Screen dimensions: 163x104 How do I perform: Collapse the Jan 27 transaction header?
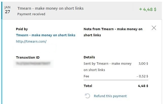[x=82, y=10]
